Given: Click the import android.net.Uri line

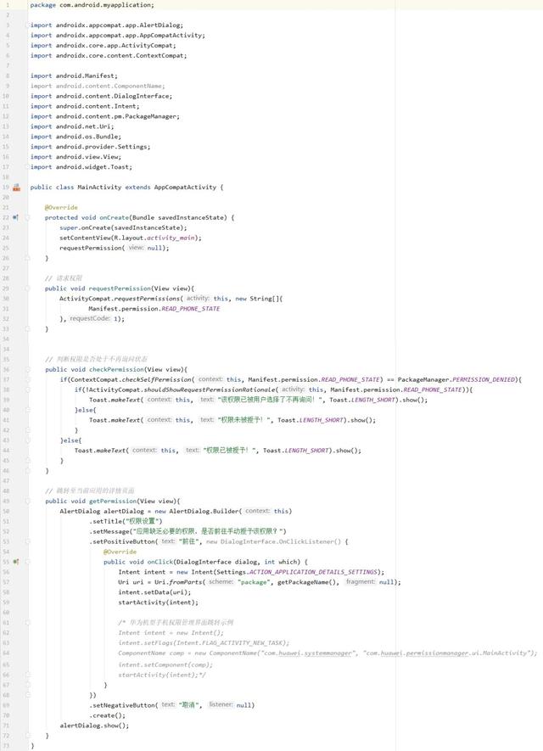Looking at the screenshot, I should coord(72,126).
